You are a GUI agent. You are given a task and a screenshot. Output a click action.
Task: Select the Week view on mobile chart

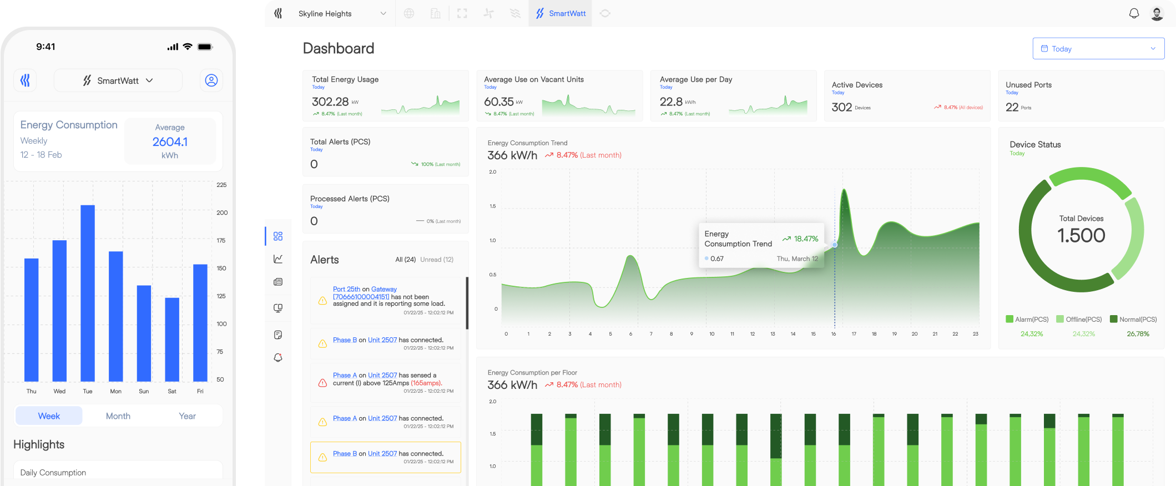point(49,416)
